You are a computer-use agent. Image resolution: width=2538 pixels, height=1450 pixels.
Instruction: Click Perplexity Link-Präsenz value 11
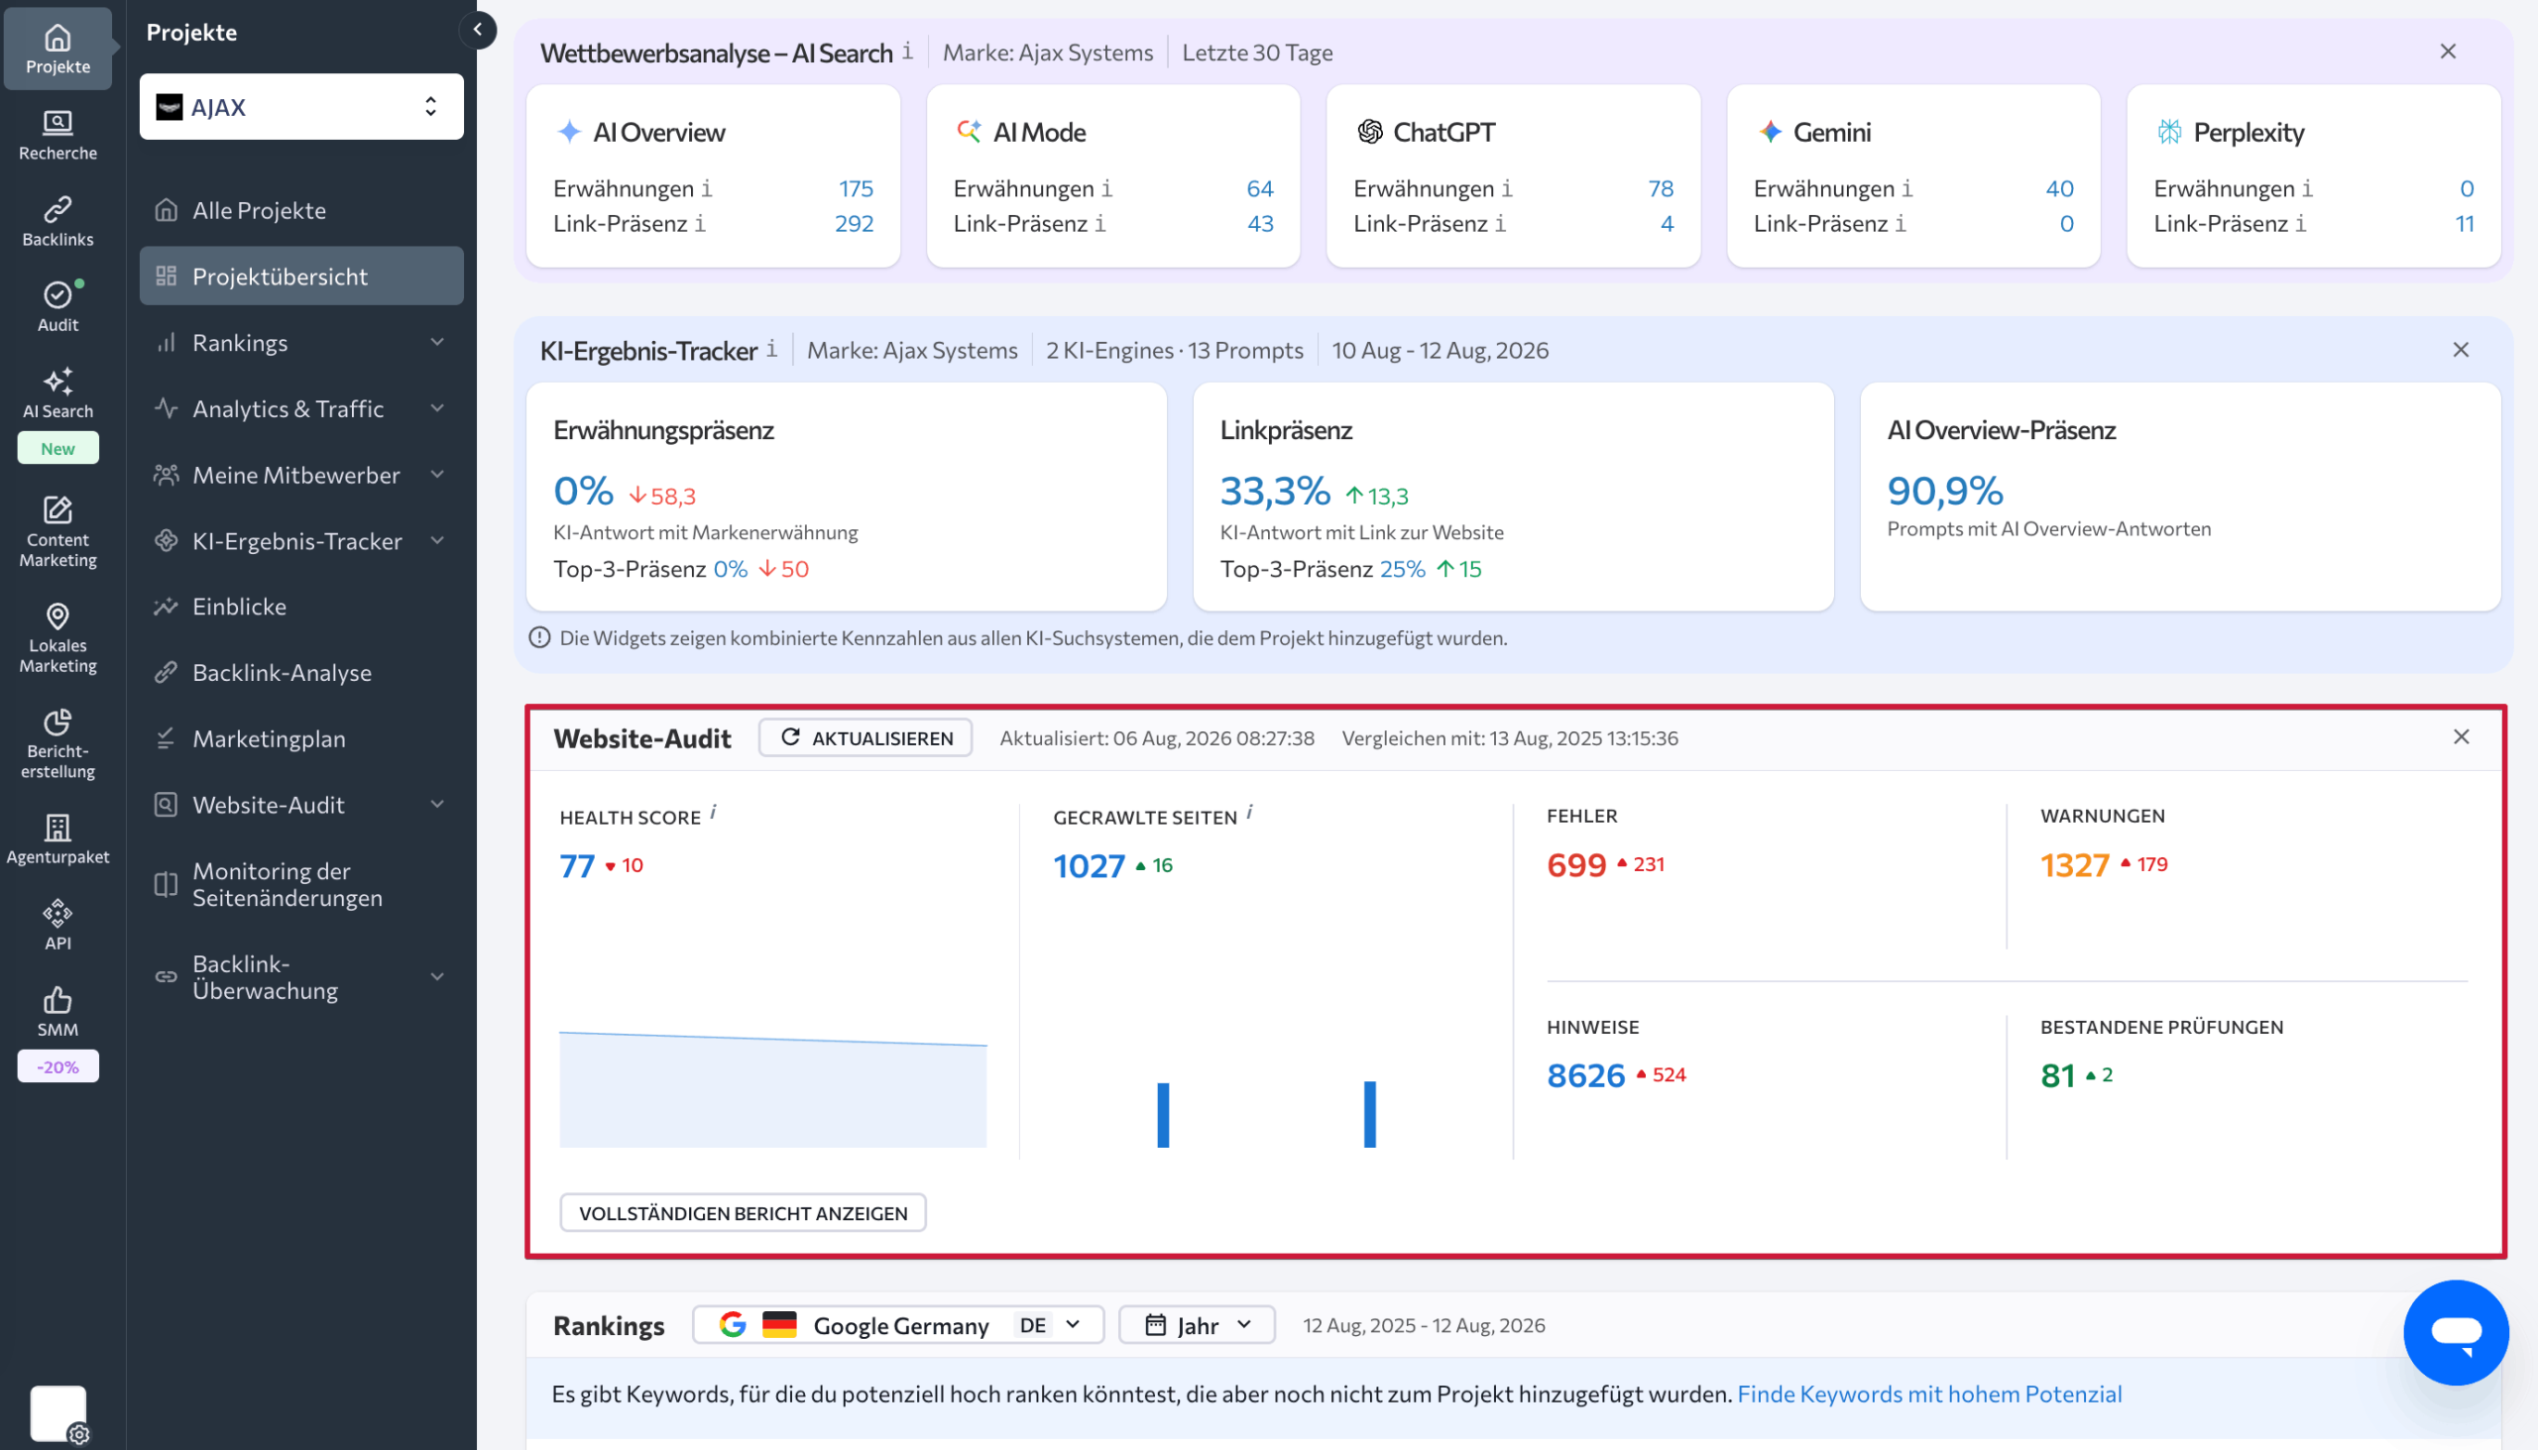(2465, 223)
